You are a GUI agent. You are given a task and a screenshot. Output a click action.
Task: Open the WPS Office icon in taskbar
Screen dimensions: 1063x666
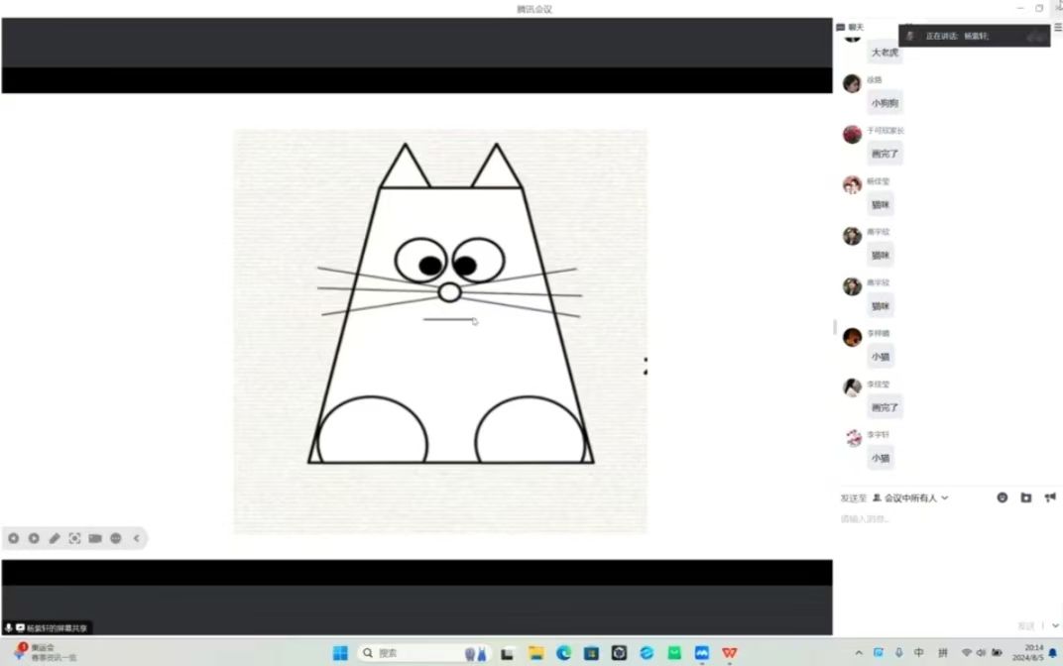[730, 653]
